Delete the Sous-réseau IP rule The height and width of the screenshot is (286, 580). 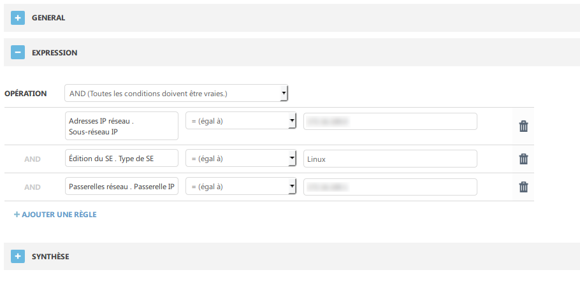click(523, 126)
